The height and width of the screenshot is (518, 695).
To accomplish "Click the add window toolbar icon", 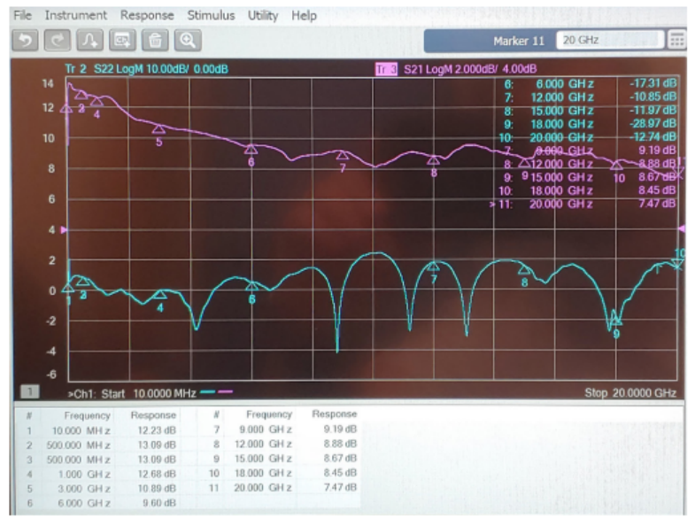I will tap(122, 40).
